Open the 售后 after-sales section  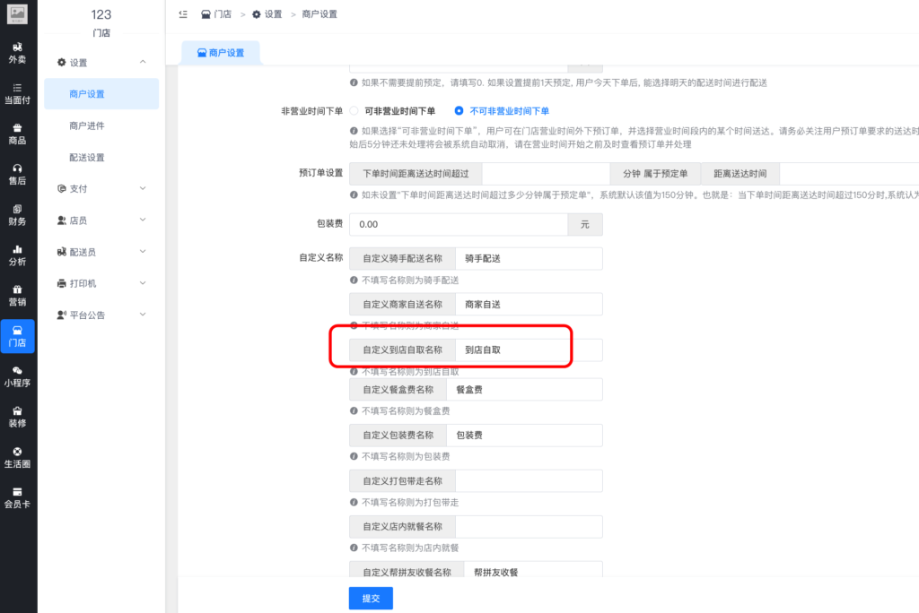(18, 175)
